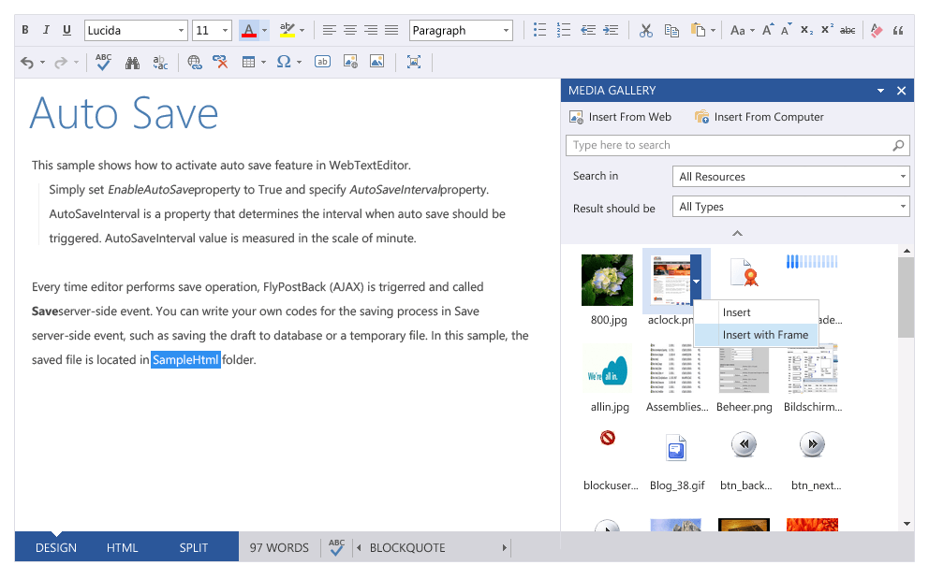Insert From Computer in Media Gallery
Image resolution: width=929 pixels, height=565 pixels.
point(760,117)
